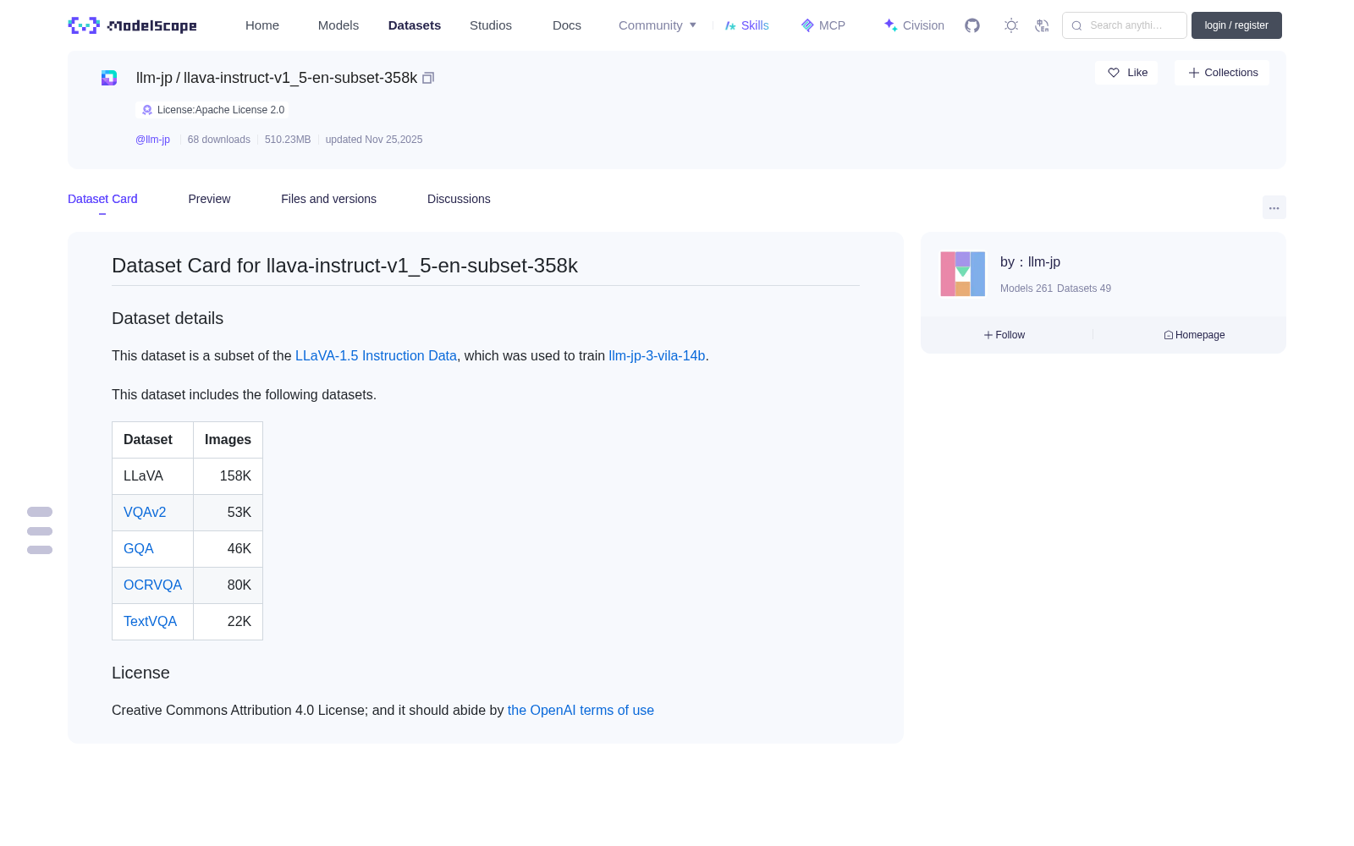1354x846 pixels.
Task: Open the GQA dataset link
Action: pyautogui.click(x=139, y=549)
